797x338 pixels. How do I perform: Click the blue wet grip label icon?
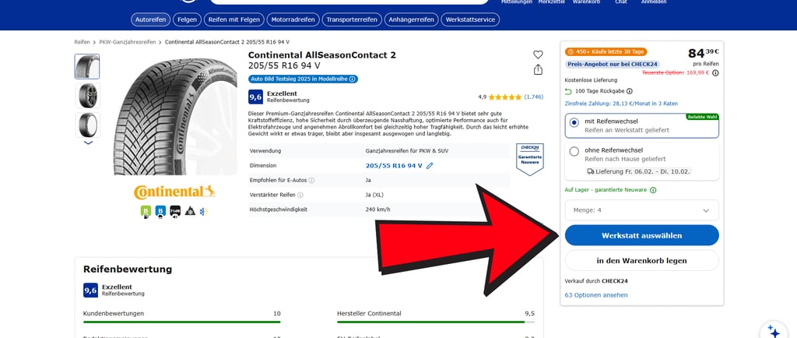click(x=160, y=211)
